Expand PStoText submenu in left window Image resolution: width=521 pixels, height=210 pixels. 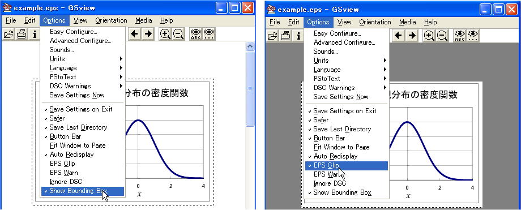[83, 77]
